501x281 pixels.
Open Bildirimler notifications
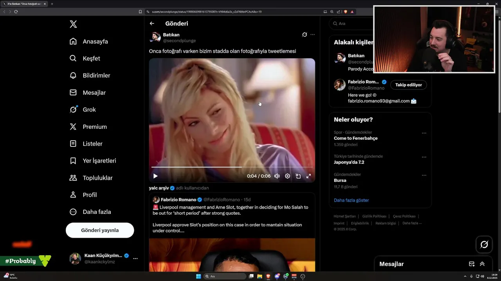pos(90,75)
